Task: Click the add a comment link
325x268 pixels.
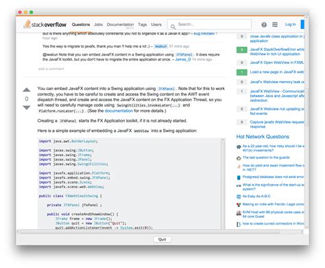Action: [x=51, y=69]
